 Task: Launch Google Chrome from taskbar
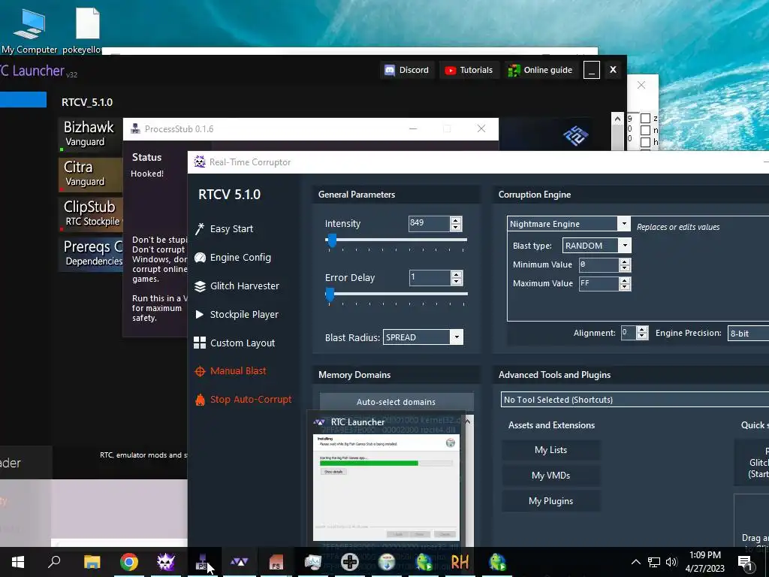click(x=129, y=562)
